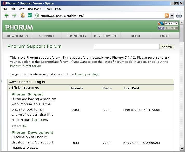Screen dimensions: 185x152
Task: Click the orange RSS feed icon
Action: (x=167, y=16)
